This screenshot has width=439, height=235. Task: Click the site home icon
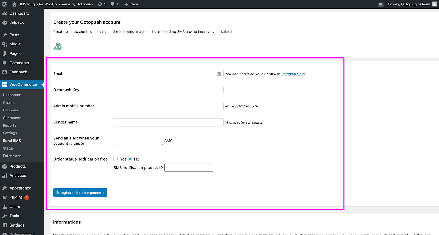14,4
